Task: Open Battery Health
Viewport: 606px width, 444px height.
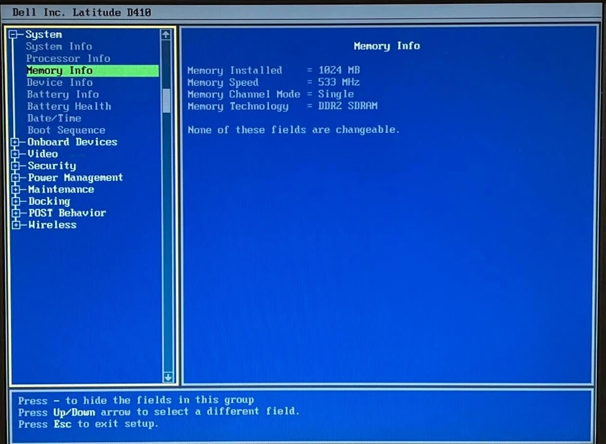Action: tap(69, 106)
